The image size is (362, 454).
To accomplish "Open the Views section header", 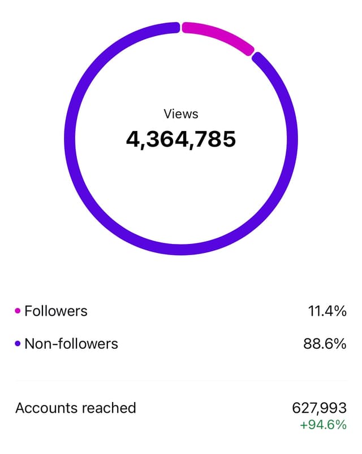I will (182, 114).
